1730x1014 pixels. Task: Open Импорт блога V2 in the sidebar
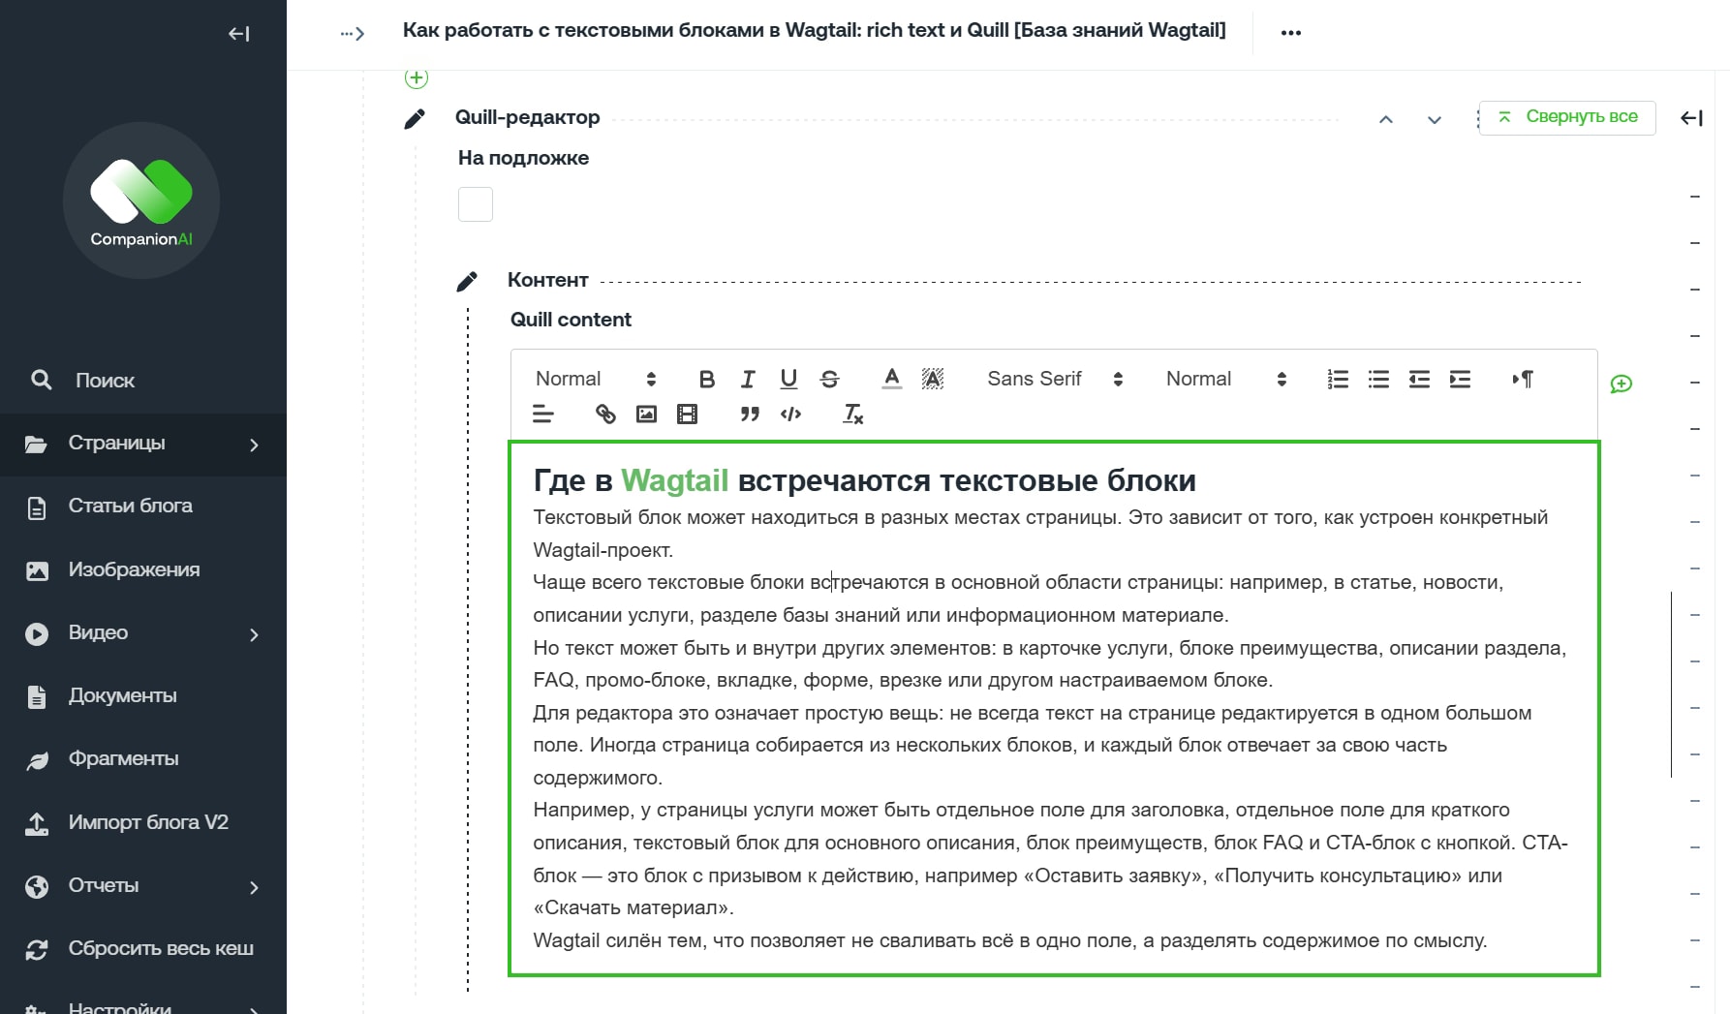(x=143, y=823)
